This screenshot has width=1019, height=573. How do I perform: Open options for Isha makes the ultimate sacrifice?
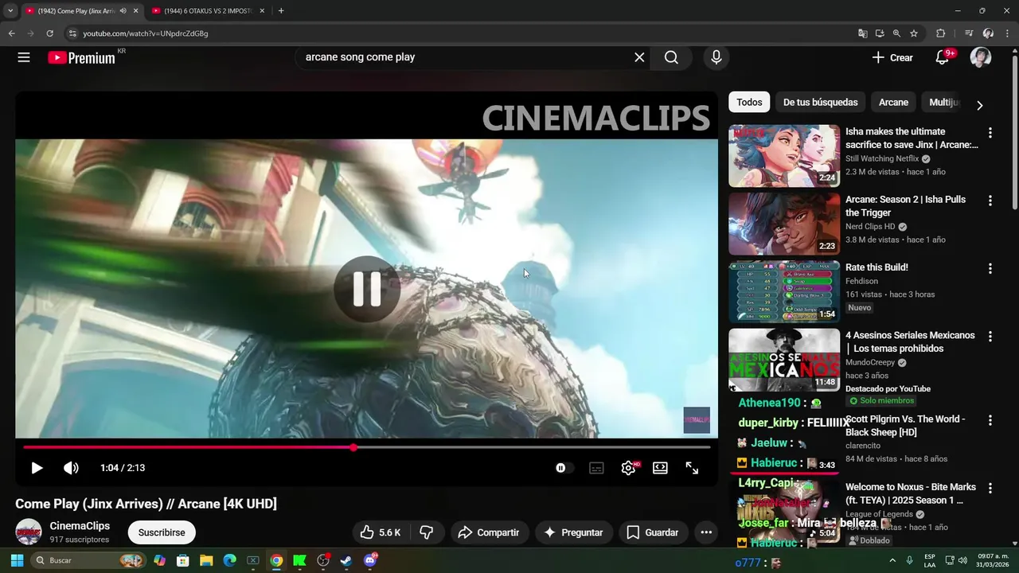(x=990, y=133)
